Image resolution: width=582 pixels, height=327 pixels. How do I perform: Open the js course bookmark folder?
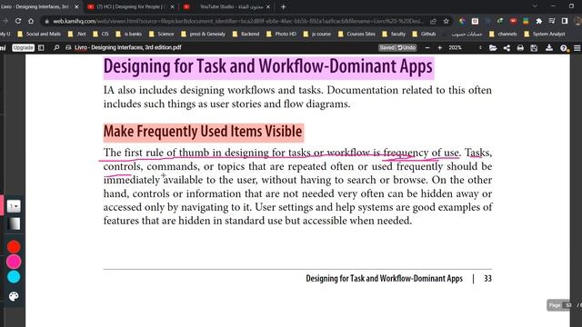[x=317, y=34]
